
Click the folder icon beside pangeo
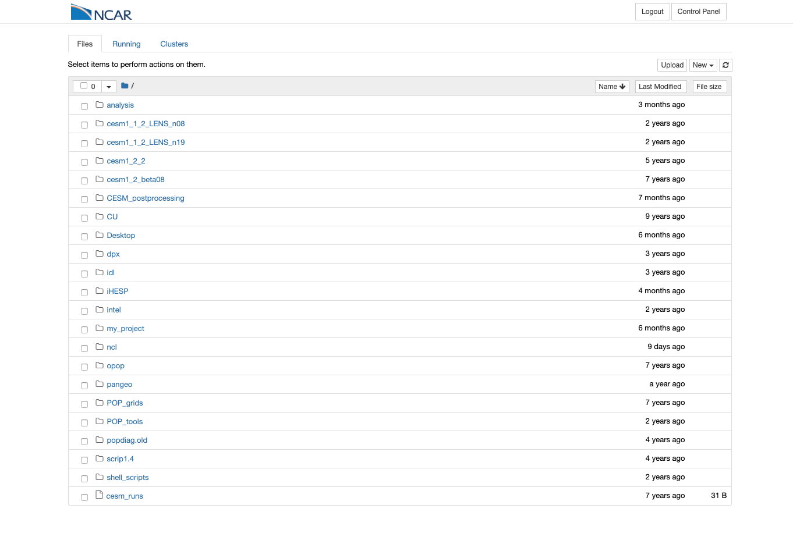click(100, 384)
